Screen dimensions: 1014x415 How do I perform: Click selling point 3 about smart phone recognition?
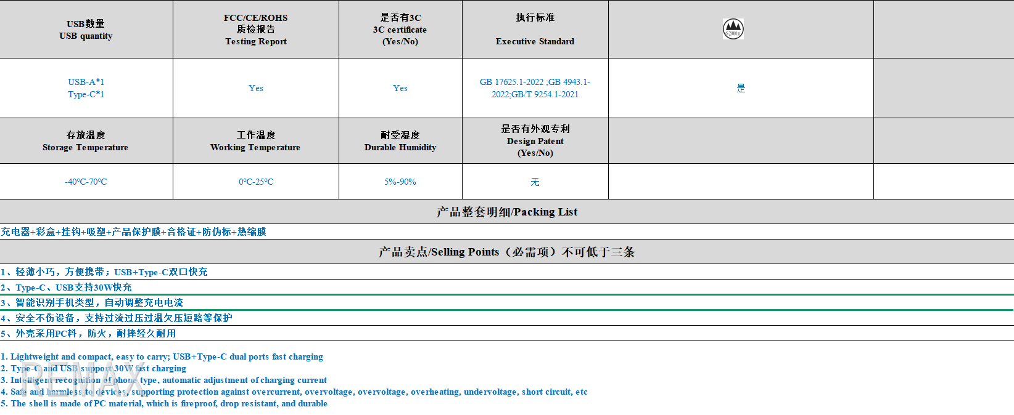(x=92, y=302)
